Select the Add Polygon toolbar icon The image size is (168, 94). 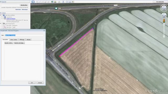[40, 2]
